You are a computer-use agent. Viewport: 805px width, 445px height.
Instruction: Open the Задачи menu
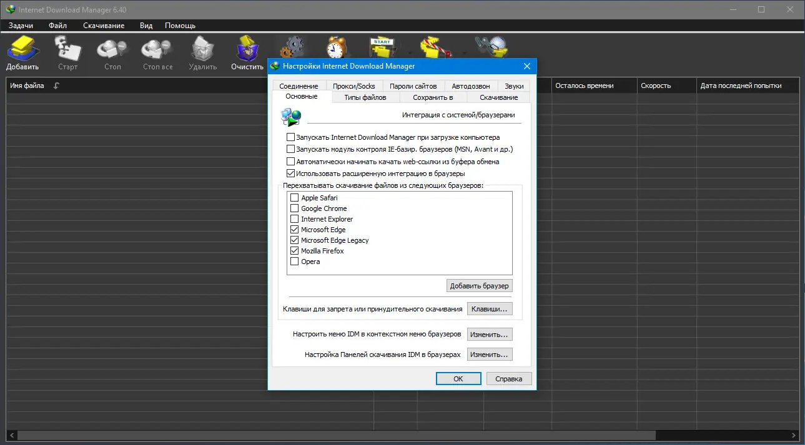coord(21,26)
